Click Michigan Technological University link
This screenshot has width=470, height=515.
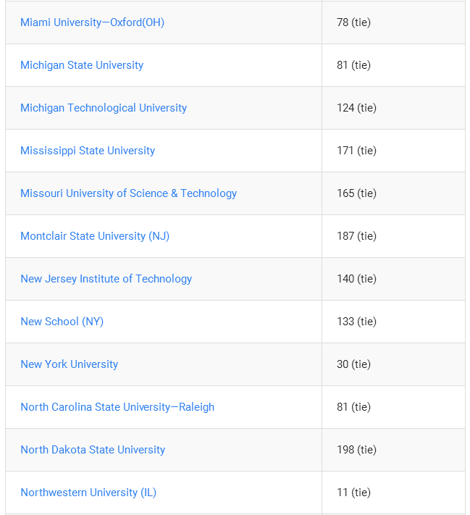tap(104, 108)
